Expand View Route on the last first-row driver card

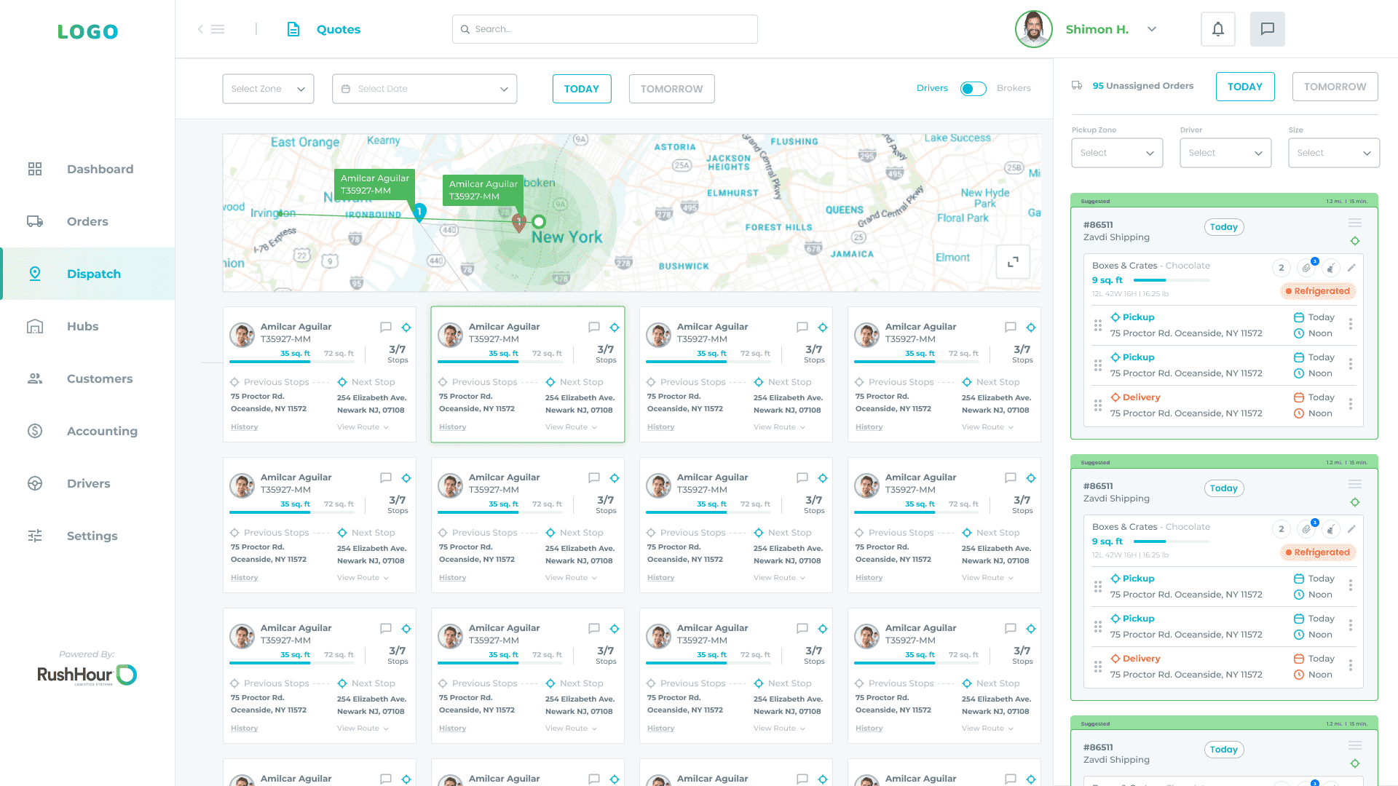click(987, 427)
